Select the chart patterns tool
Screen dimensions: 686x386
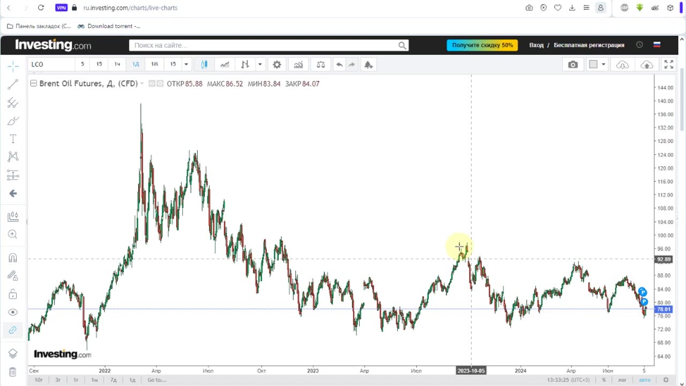click(x=13, y=157)
